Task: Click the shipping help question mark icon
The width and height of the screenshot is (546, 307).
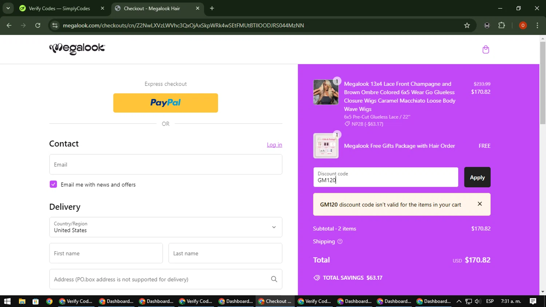Action: (x=340, y=241)
